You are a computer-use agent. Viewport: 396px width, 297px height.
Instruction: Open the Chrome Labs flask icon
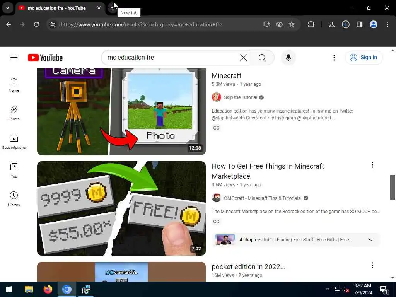pyautogui.click(x=331, y=24)
